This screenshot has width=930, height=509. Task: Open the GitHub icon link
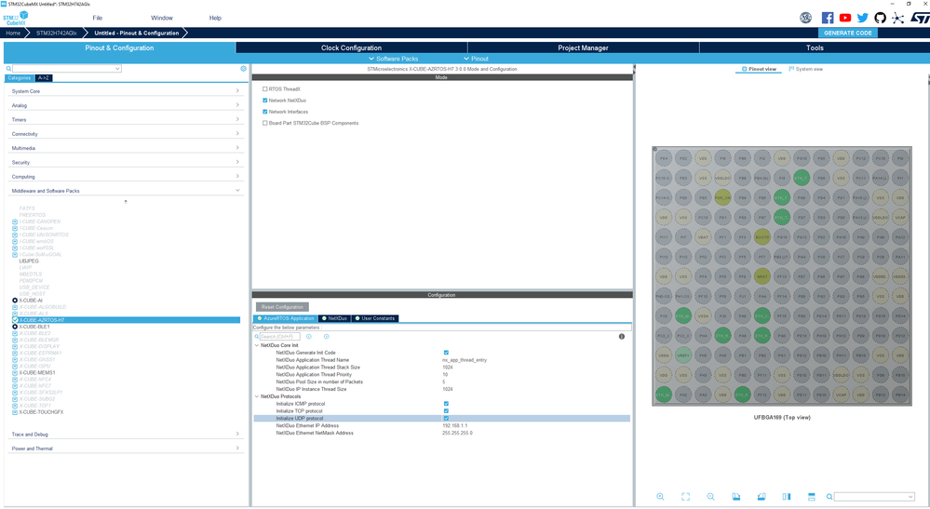(x=880, y=18)
